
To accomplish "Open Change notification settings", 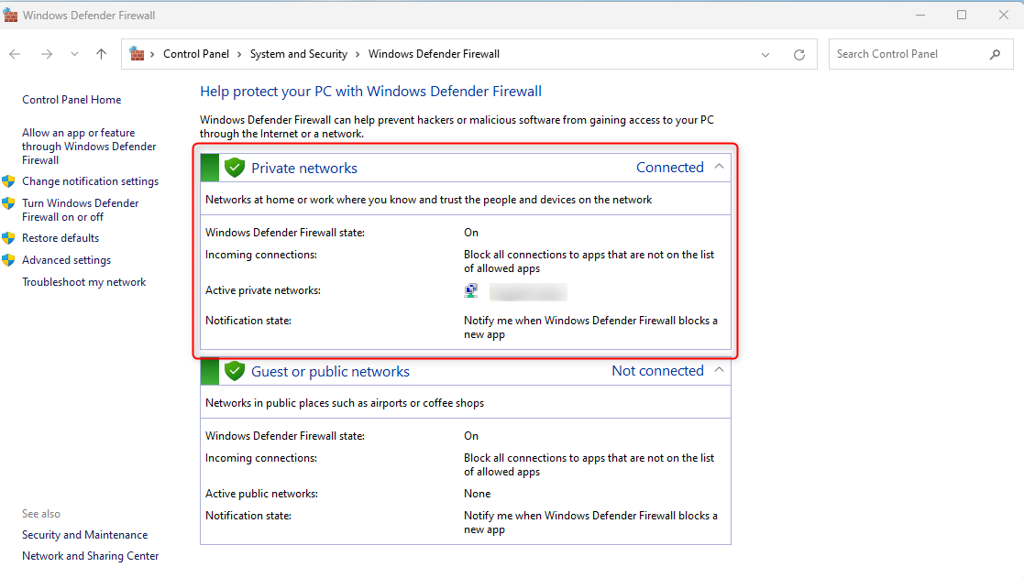I will point(90,181).
